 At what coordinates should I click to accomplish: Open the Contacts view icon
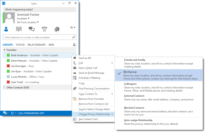tap(6, 29)
